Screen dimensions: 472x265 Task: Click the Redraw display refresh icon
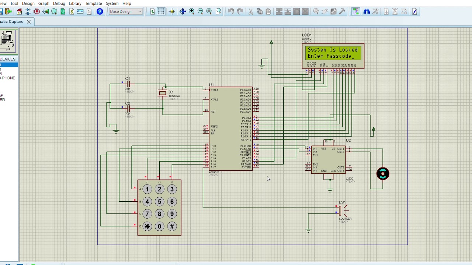click(x=153, y=11)
